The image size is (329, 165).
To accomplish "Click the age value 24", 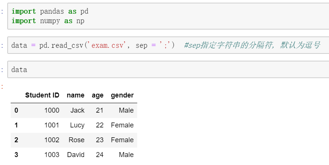I will (100, 155).
